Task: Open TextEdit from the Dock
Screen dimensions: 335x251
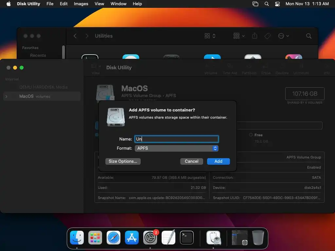Action: tap(168, 237)
